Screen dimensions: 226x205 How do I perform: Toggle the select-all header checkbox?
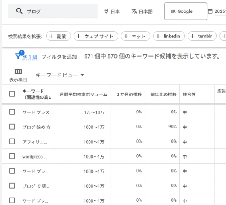[x=12, y=94]
